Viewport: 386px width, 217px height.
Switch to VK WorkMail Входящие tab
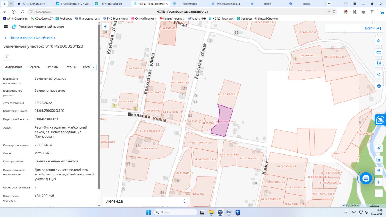pyautogui.click(x=73, y=4)
